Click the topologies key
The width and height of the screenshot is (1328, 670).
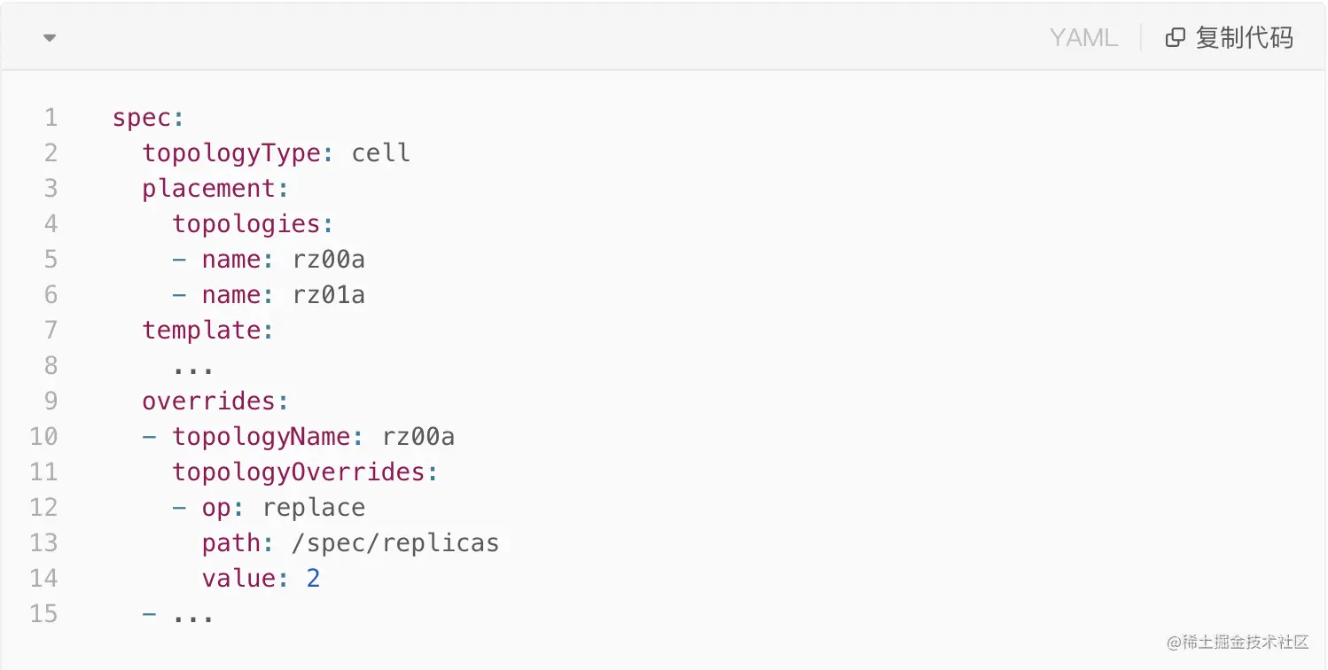point(246,224)
